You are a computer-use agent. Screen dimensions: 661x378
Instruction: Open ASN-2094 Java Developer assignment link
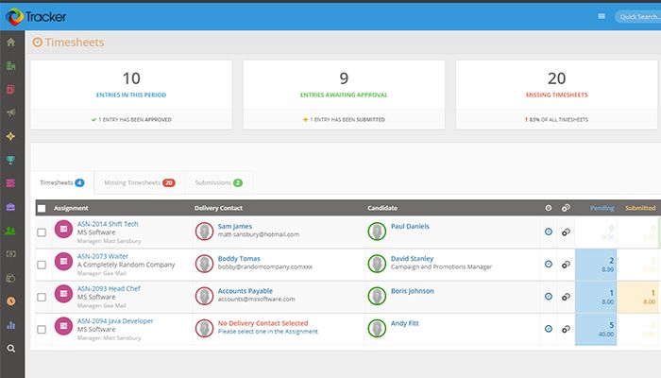115,321
